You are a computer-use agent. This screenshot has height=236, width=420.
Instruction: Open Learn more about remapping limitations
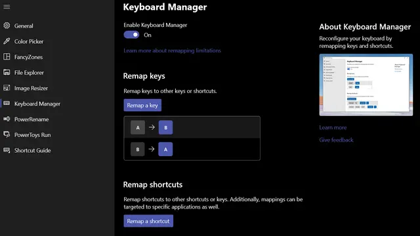click(172, 50)
